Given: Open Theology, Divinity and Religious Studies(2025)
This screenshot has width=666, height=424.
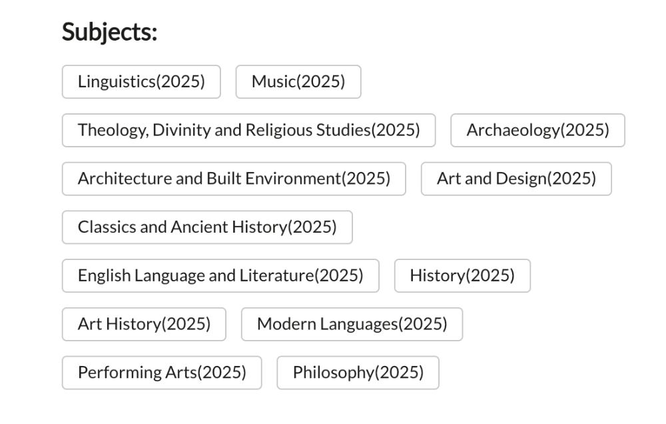Looking at the screenshot, I should click(248, 131).
